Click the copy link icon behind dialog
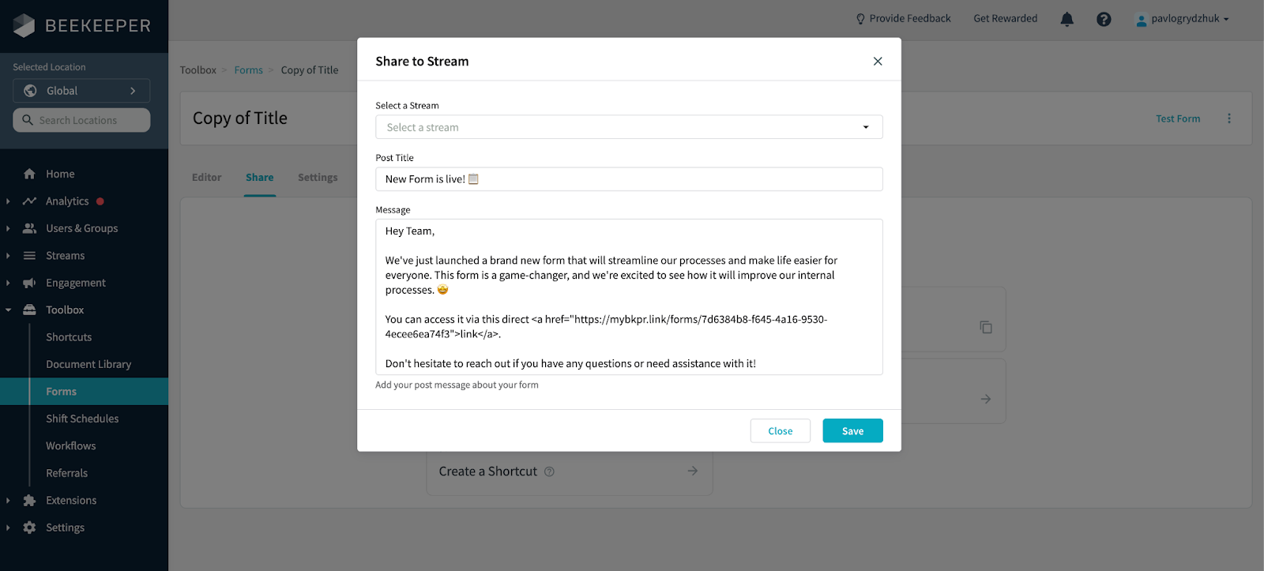Screen dimensions: 1264x571 [986, 327]
